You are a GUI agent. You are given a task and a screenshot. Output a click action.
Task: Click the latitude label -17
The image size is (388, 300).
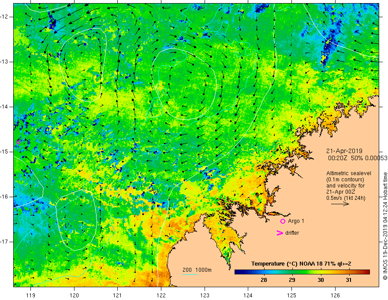[5, 242]
